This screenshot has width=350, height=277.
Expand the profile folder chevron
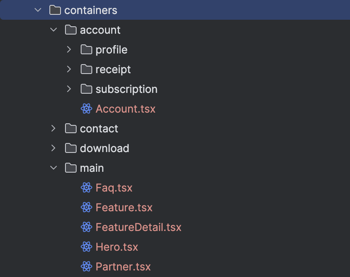[69, 49]
